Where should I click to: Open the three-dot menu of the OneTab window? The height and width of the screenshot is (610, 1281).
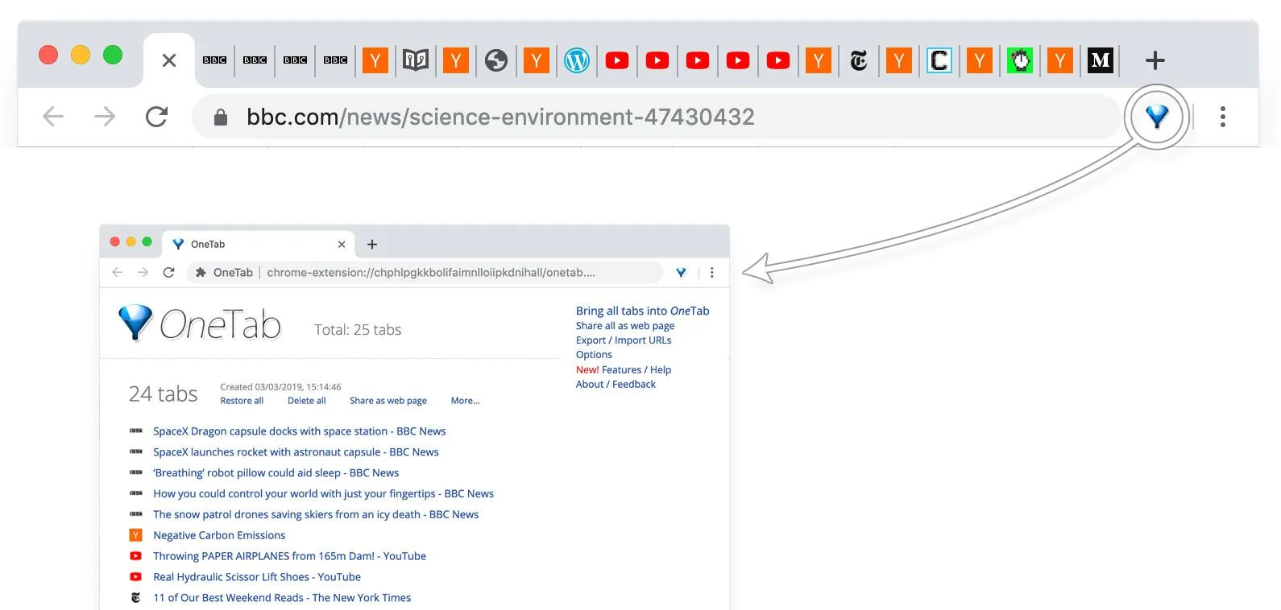[x=712, y=272]
